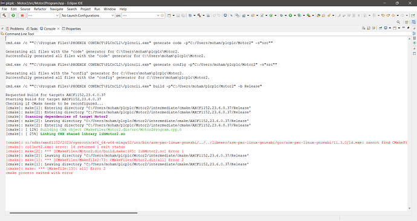Image resolution: width=417 pixels, height=221 pixels.
Task: Click the console vertical scroll down arrow
Action: coord(410,208)
